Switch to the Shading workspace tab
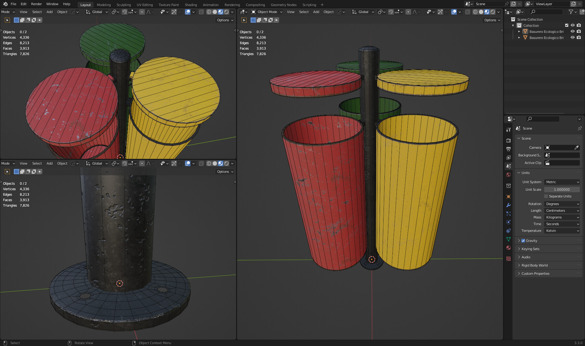This screenshot has height=346, width=585. pyautogui.click(x=191, y=5)
